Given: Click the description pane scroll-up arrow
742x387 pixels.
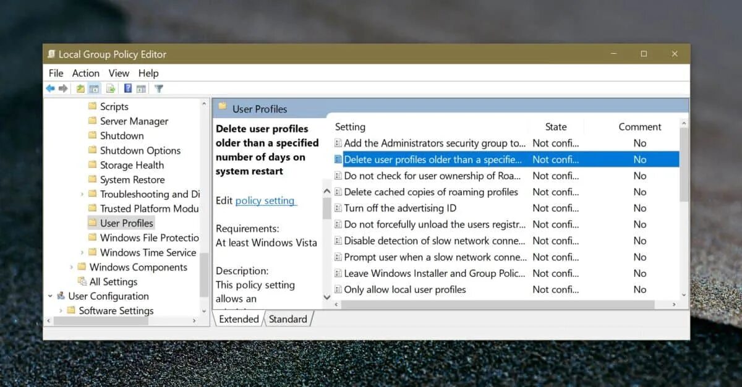Looking at the screenshot, I should point(327,192).
